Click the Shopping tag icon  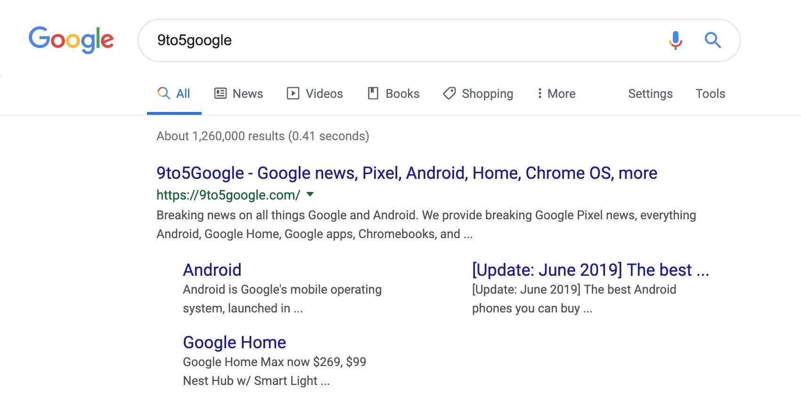coord(450,94)
